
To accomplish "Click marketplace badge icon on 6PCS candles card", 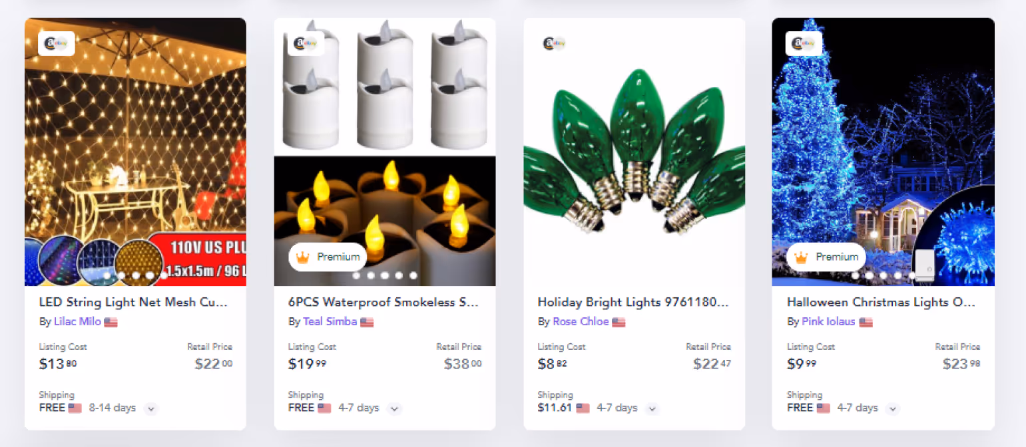I will pos(306,44).
